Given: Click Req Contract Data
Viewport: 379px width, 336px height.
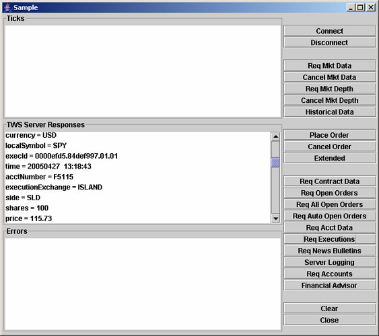Looking at the screenshot, I should pyautogui.click(x=330, y=181).
